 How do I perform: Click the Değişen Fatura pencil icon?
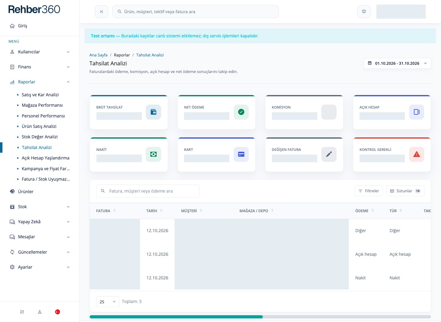(x=329, y=154)
